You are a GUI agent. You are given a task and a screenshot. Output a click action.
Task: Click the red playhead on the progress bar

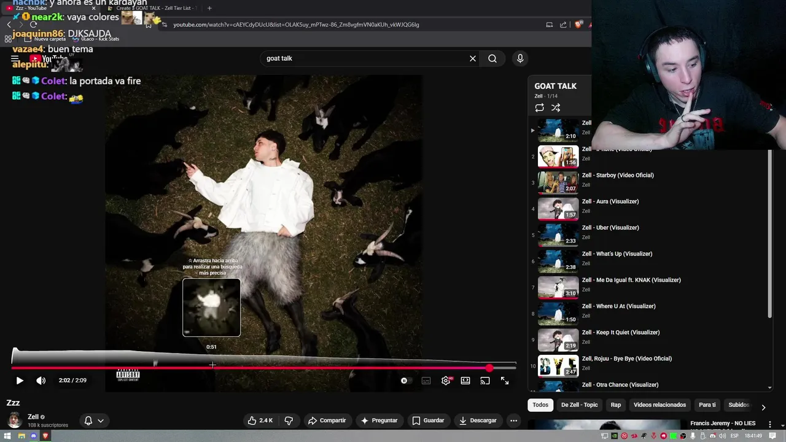coord(489,368)
